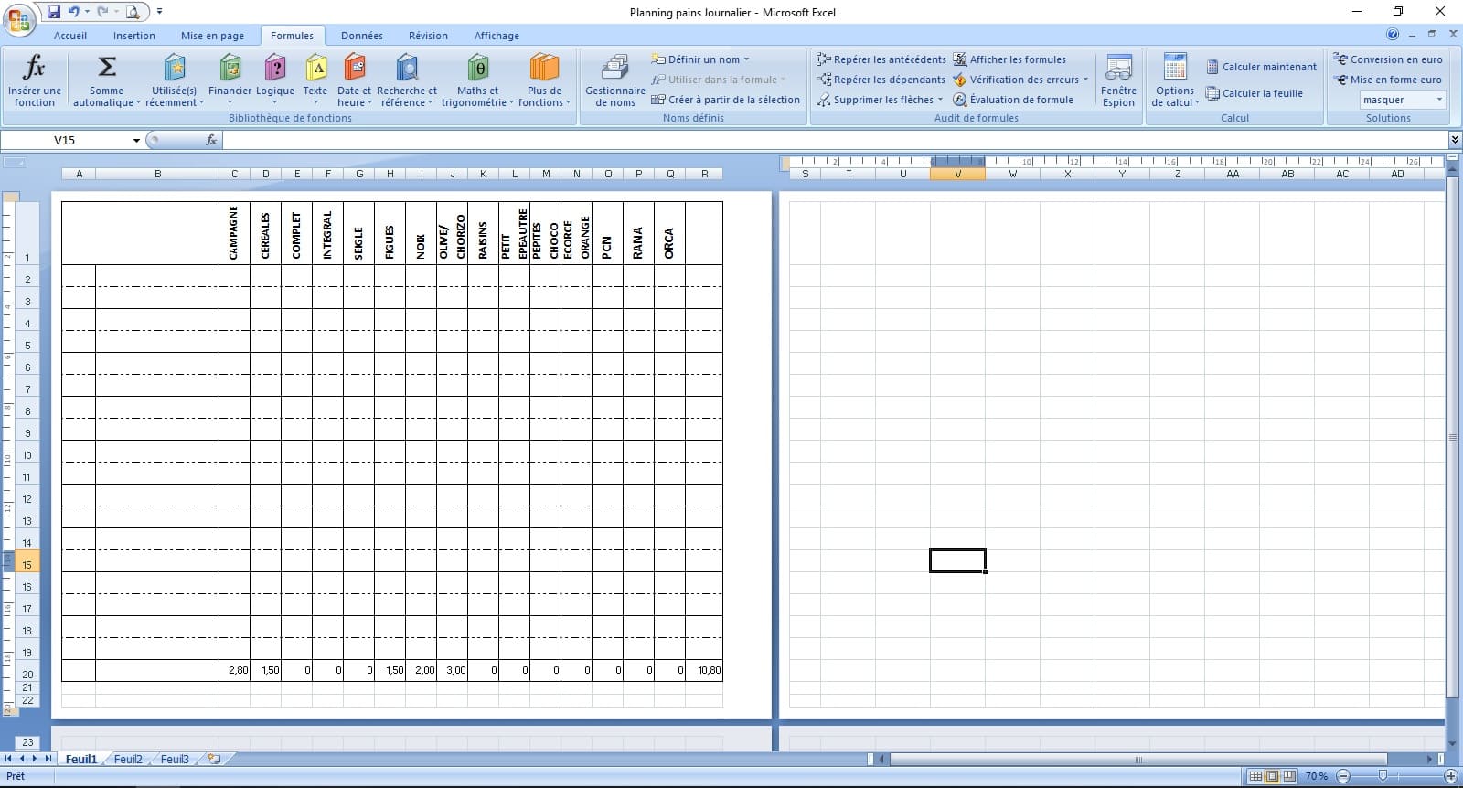
Task: Click Créer à partir de la sélection
Action: [x=725, y=100]
